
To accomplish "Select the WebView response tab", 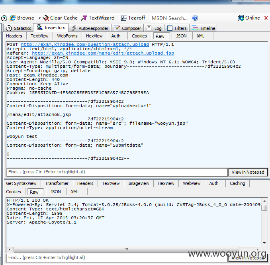I will (192, 183).
